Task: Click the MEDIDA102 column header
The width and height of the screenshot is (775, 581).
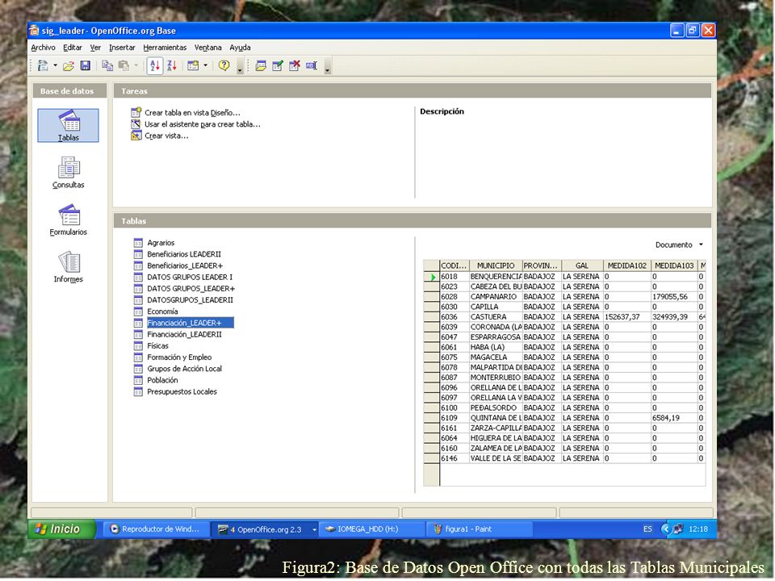Action: [627, 265]
